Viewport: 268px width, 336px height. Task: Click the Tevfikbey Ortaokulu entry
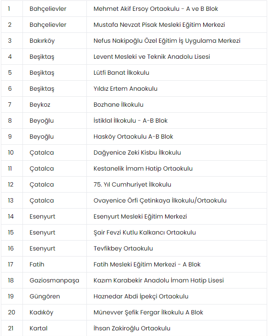[x=123, y=248]
